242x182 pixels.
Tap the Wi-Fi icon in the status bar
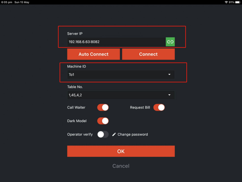click(x=226, y=2)
